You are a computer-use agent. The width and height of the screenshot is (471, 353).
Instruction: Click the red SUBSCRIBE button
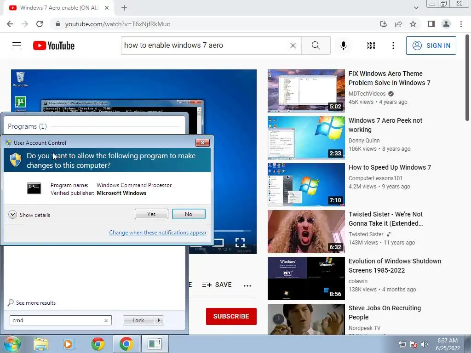point(231,316)
